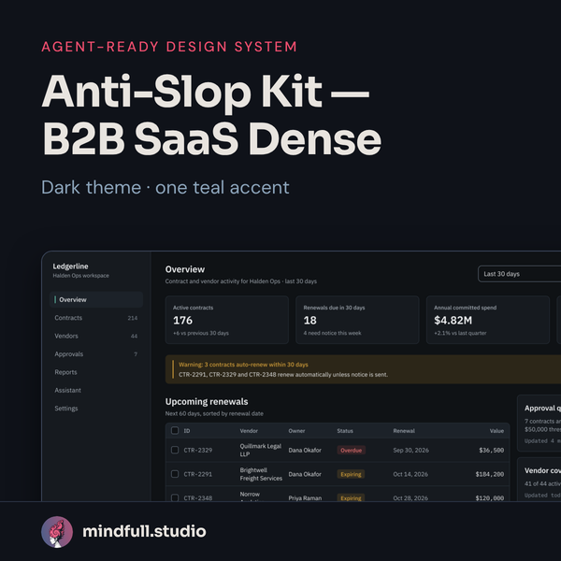This screenshot has height=561, width=561.
Task: Sort by the Renewal column header
Action: click(404, 431)
